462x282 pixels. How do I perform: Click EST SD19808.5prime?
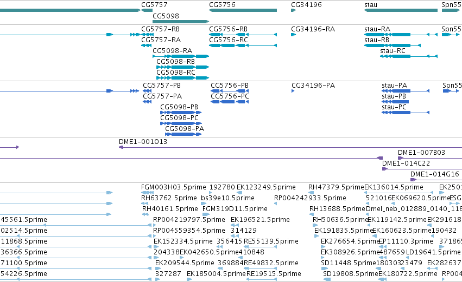(351, 274)
